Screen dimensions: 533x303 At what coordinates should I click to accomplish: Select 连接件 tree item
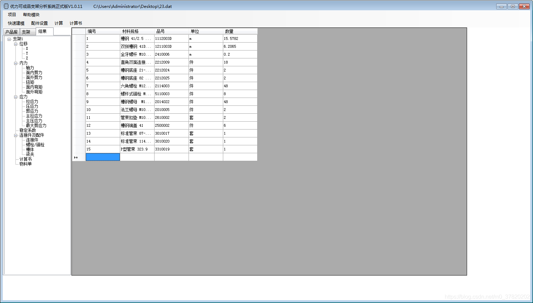(32, 140)
